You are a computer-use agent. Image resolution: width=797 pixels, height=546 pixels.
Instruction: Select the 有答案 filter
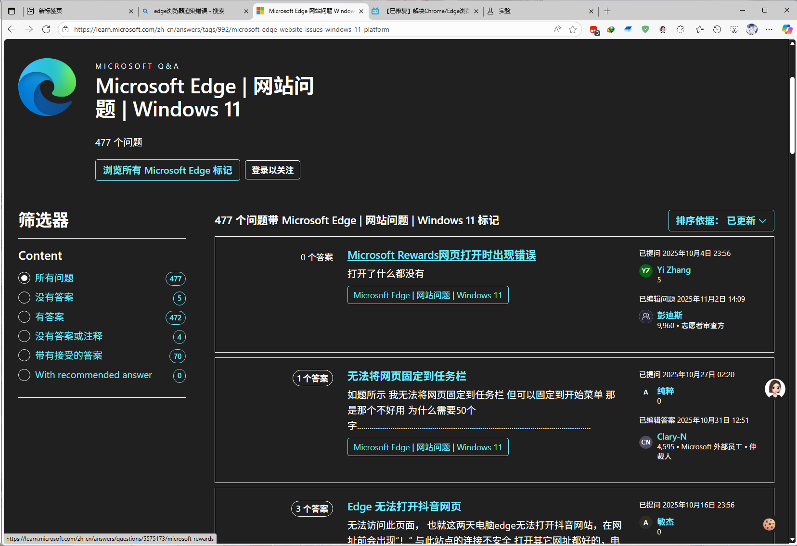pyautogui.click(x=24, y=317)
